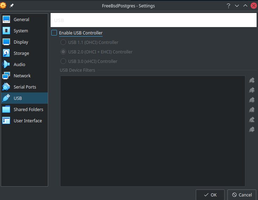
Task: Switch to the Network settings page
Action: tap(24, 76)
